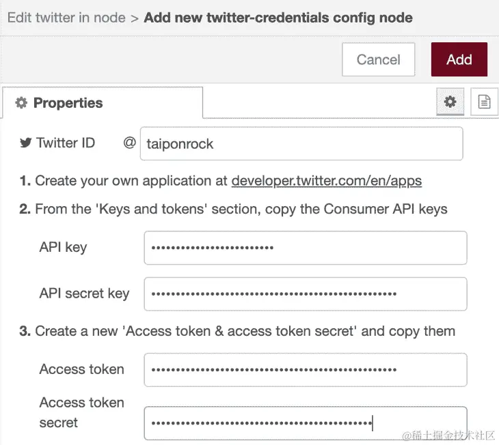Click the Twitter bird icon
Viewport: 499px width, 445px height.
26,143
